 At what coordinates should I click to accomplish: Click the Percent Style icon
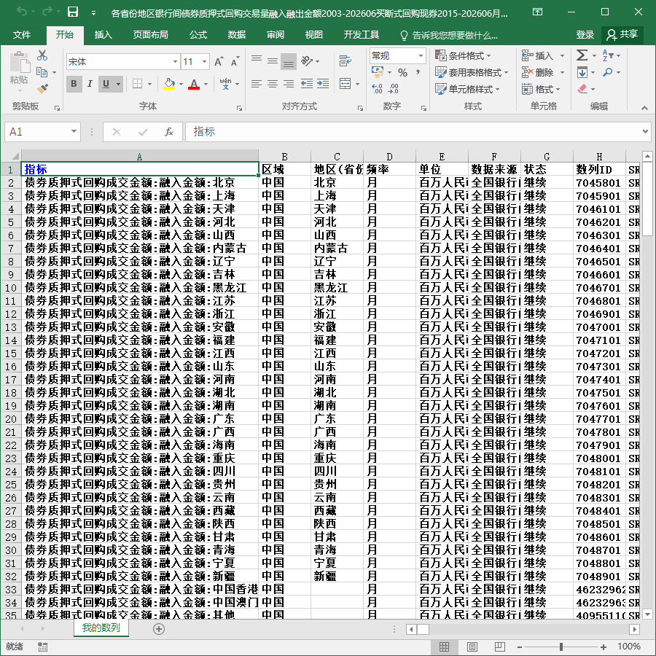click(x=402, y=72)
